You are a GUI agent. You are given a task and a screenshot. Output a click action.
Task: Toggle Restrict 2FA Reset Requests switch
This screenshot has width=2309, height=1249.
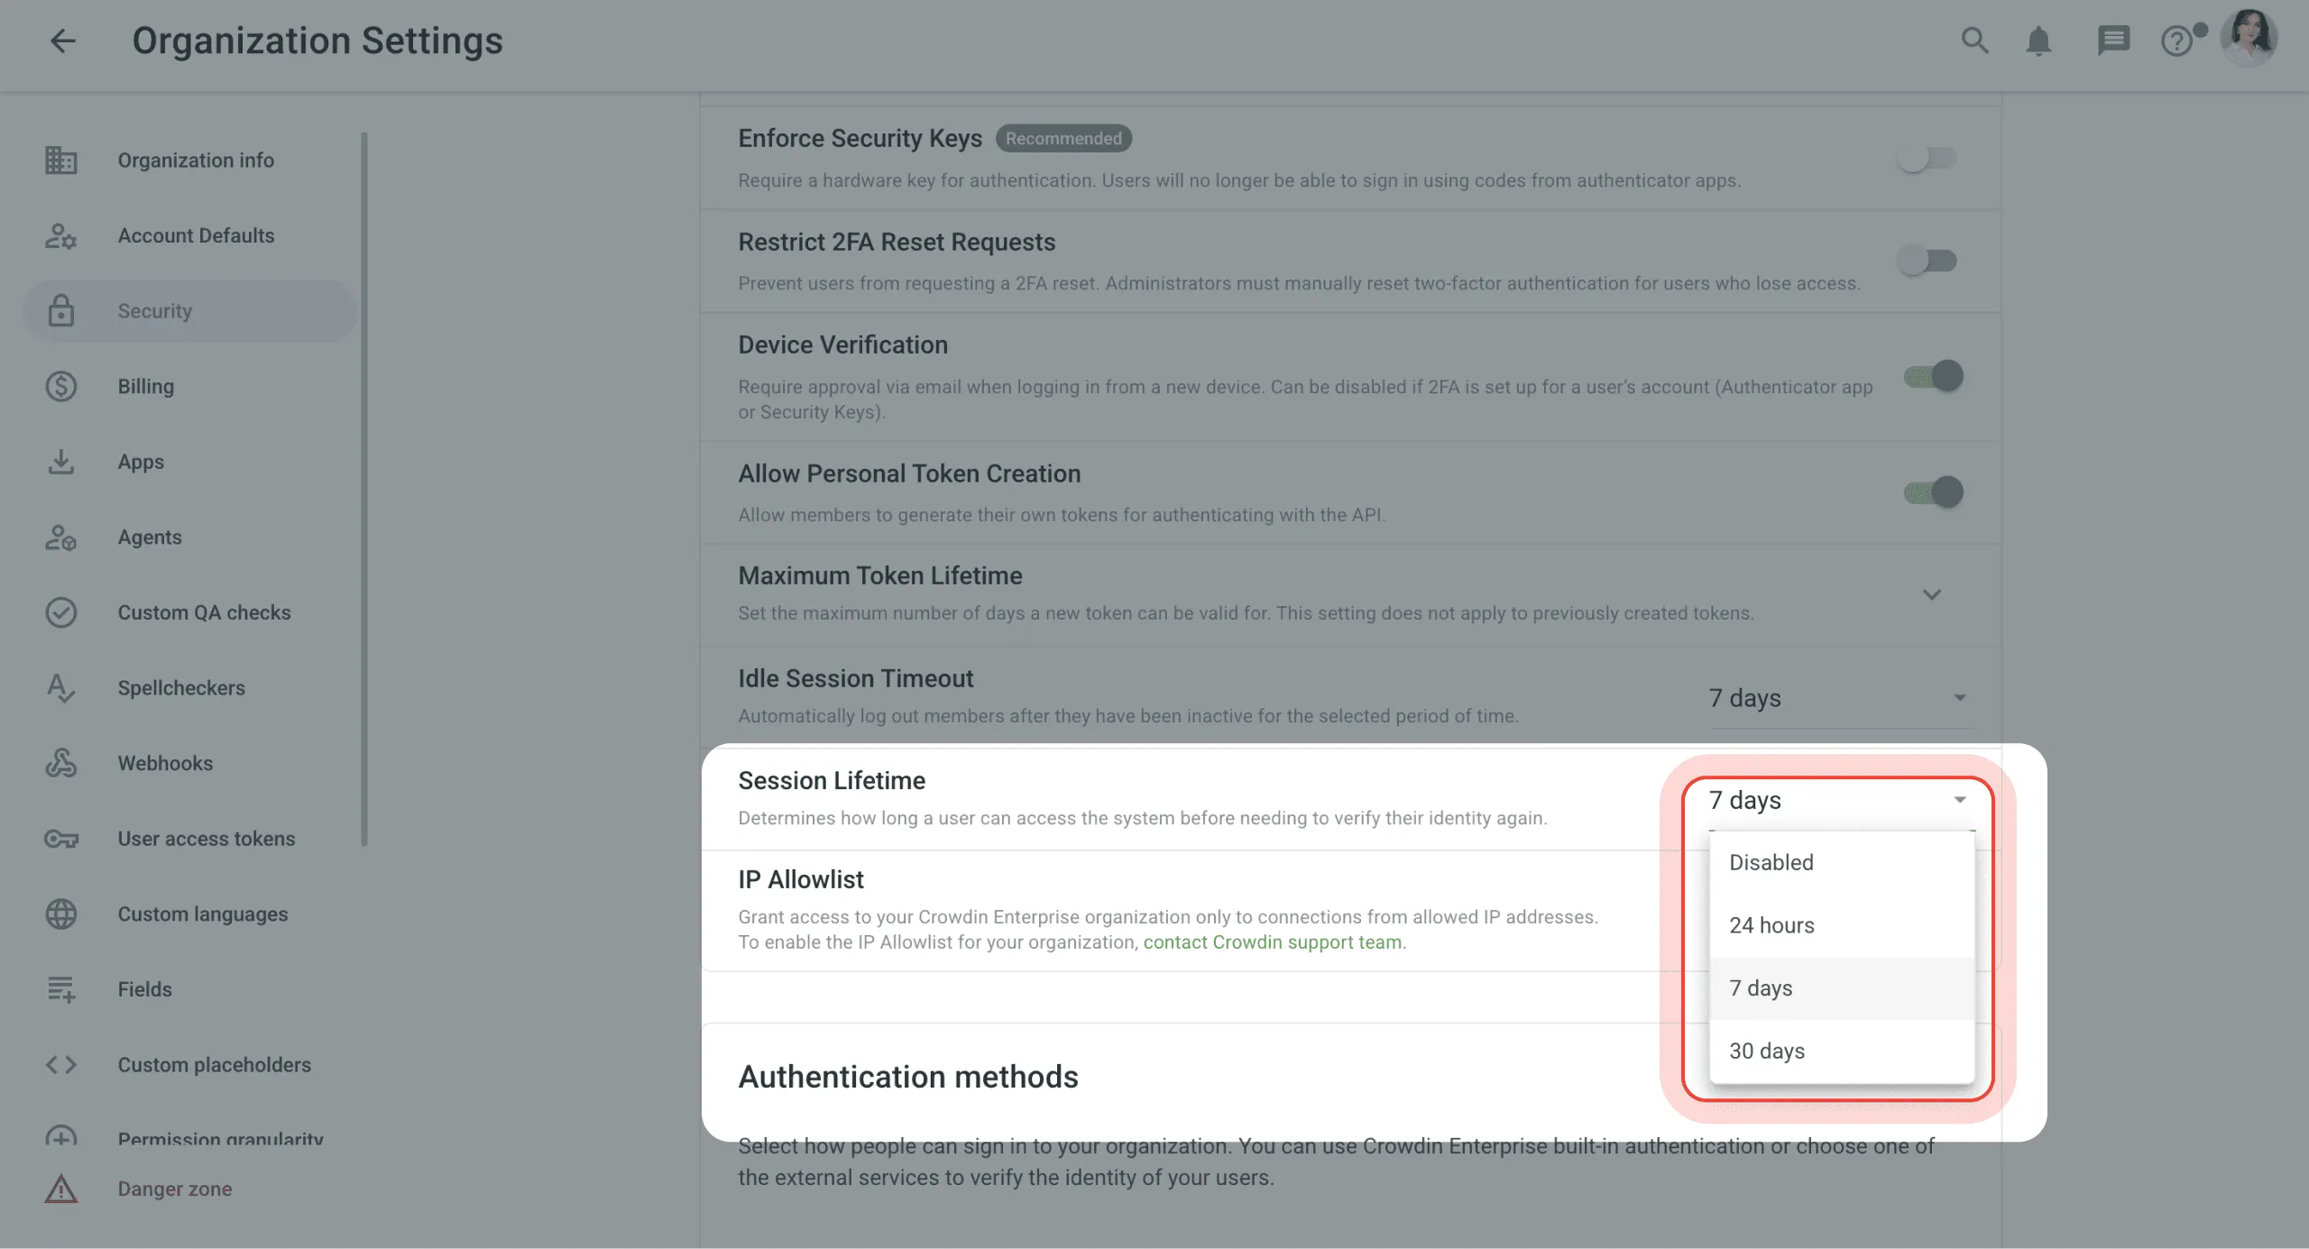click(1927, 262)
